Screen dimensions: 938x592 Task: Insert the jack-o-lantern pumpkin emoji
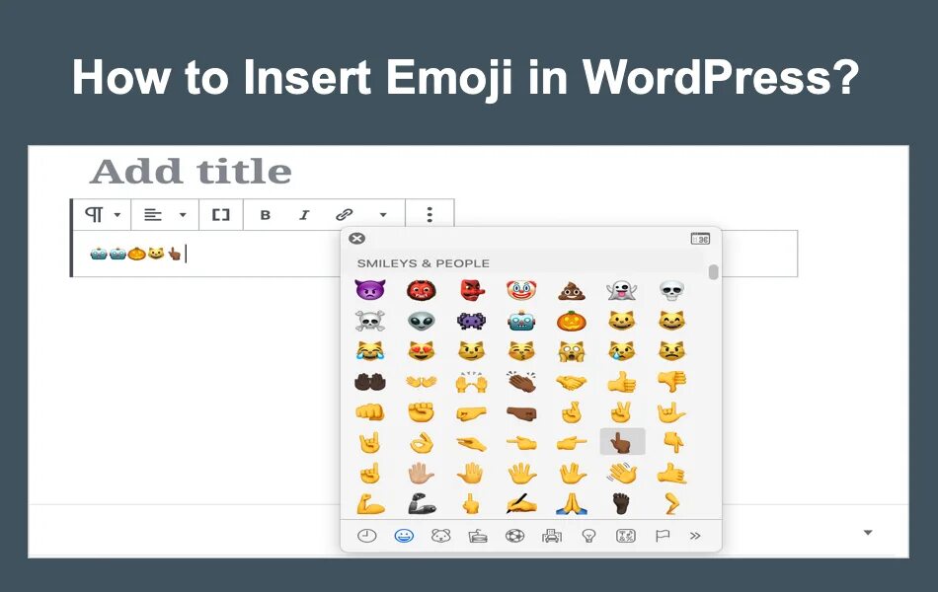[x=572, y=321]
